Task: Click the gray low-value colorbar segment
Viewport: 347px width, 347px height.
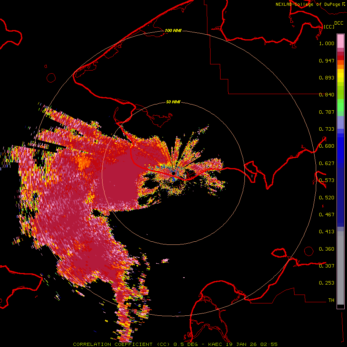Action: (x=340, y=268)
